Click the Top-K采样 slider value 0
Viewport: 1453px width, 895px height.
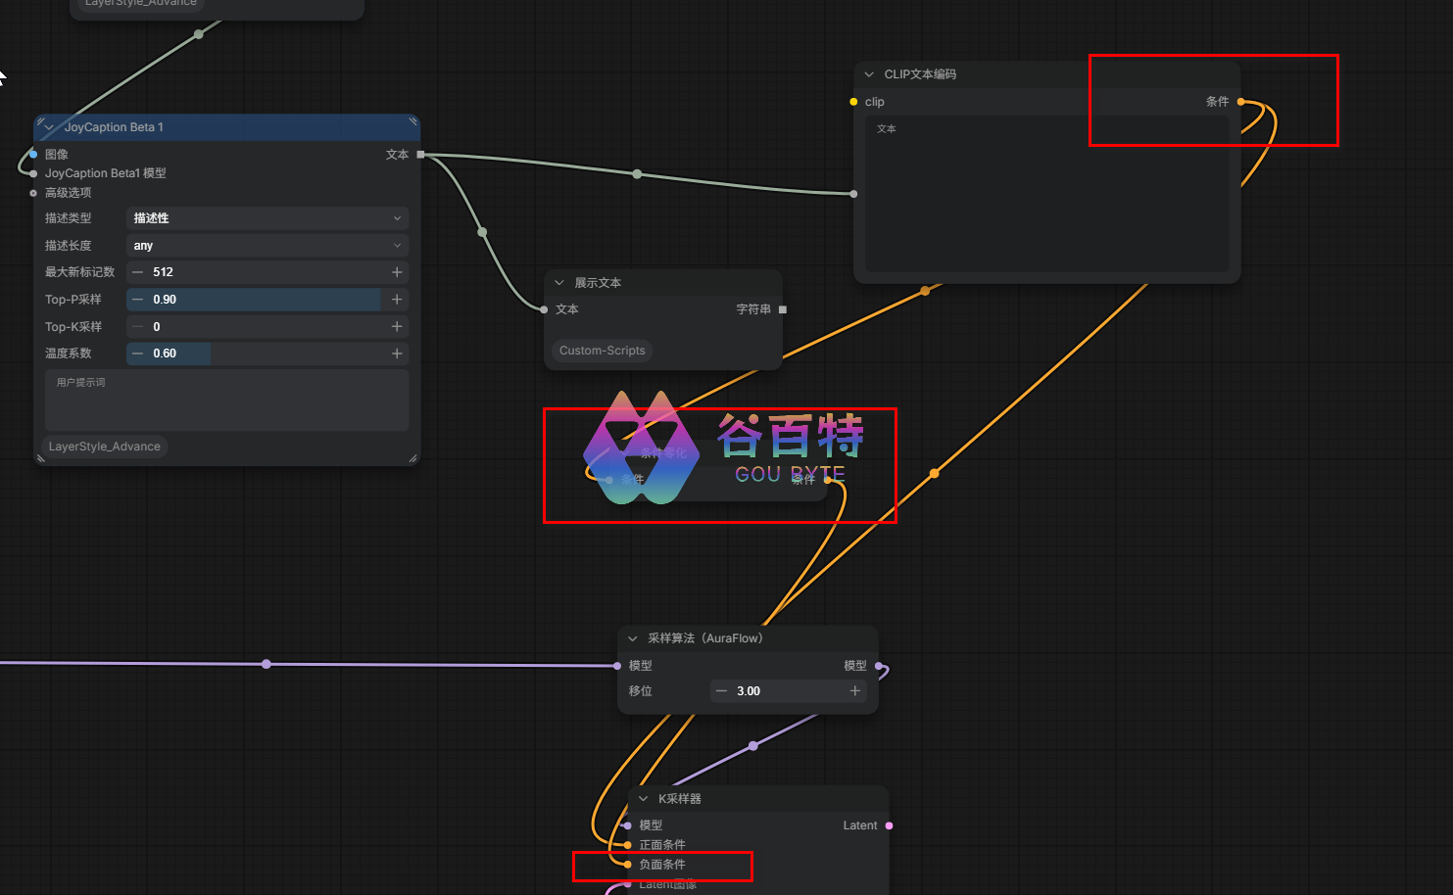[x=157, y=327]
